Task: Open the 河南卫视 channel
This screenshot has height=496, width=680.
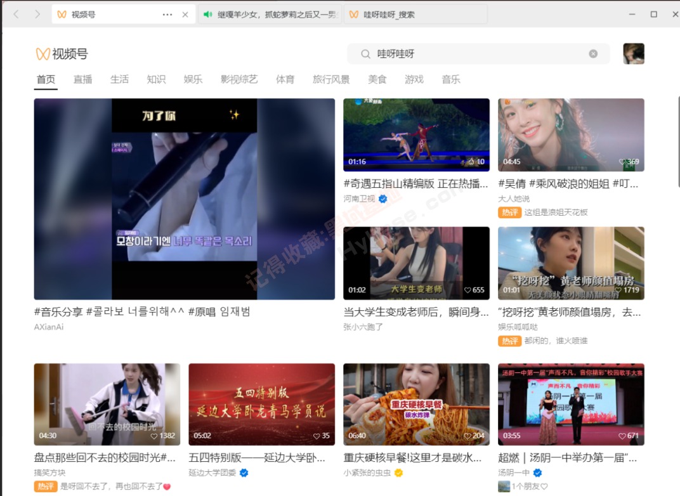Action: pyautogui.click(x=359, y=199)
